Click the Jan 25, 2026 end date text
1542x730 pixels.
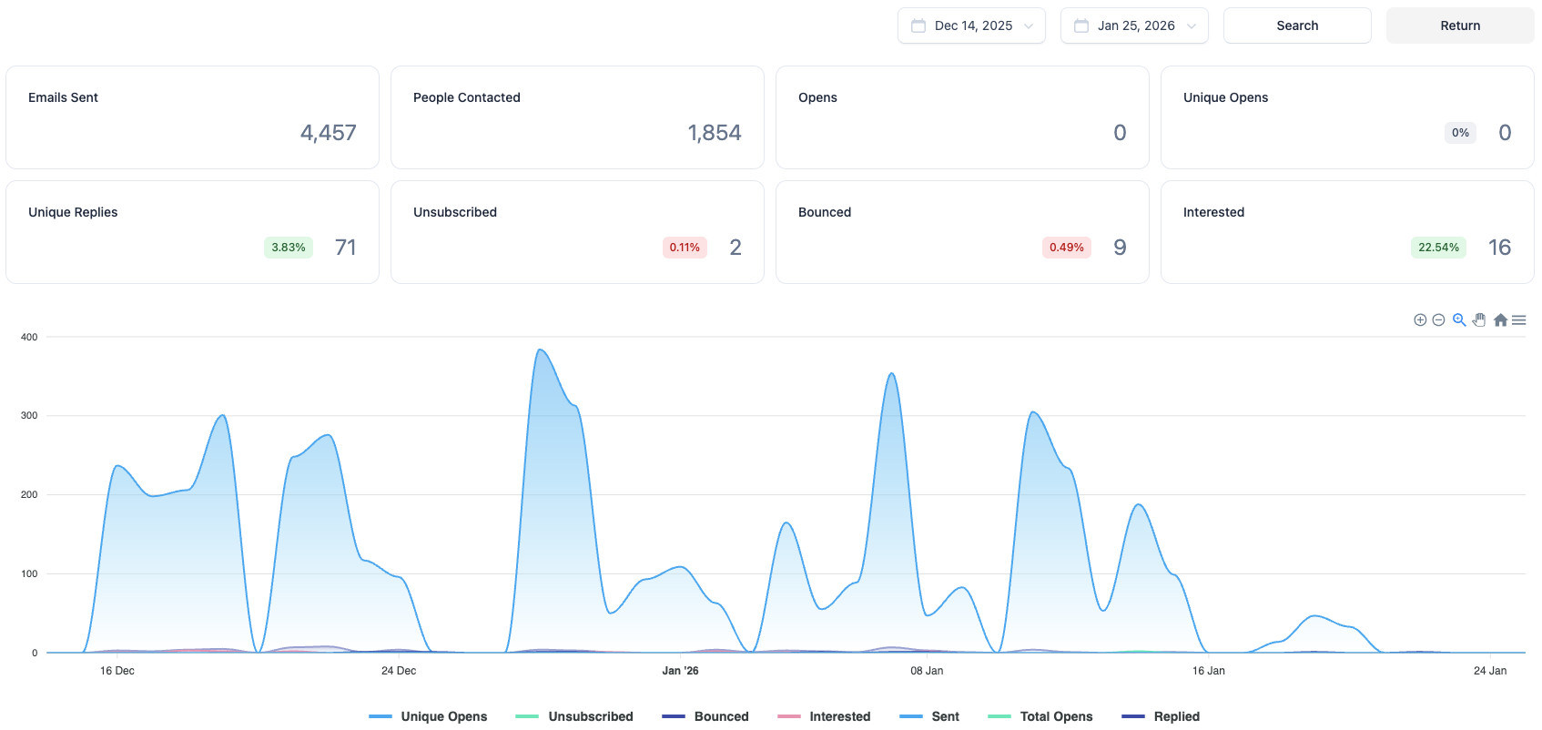coord(1136,25)
